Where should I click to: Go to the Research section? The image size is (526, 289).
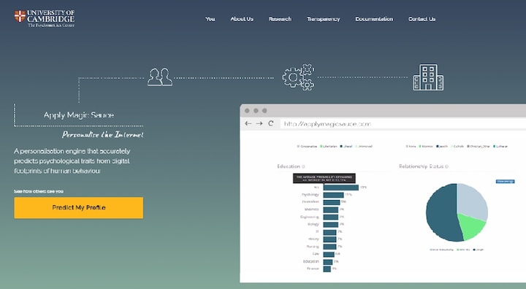coord(280,19)
